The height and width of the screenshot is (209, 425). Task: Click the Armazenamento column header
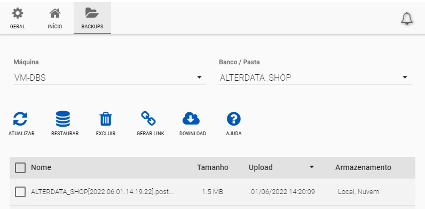click(363, 167)
